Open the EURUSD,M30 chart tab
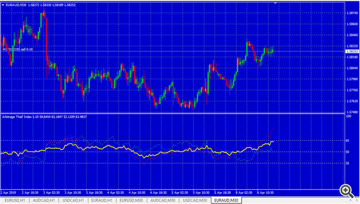360x204 pixels. pos(132,200)
